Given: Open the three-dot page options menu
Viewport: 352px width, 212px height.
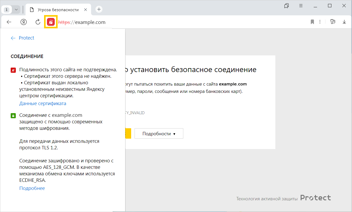Looking at the screenshot, I should (x=320, y=22).
